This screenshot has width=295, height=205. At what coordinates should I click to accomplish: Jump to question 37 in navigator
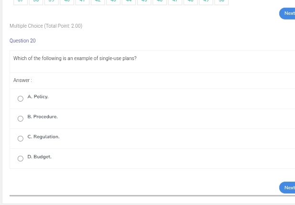coord(20,1)
